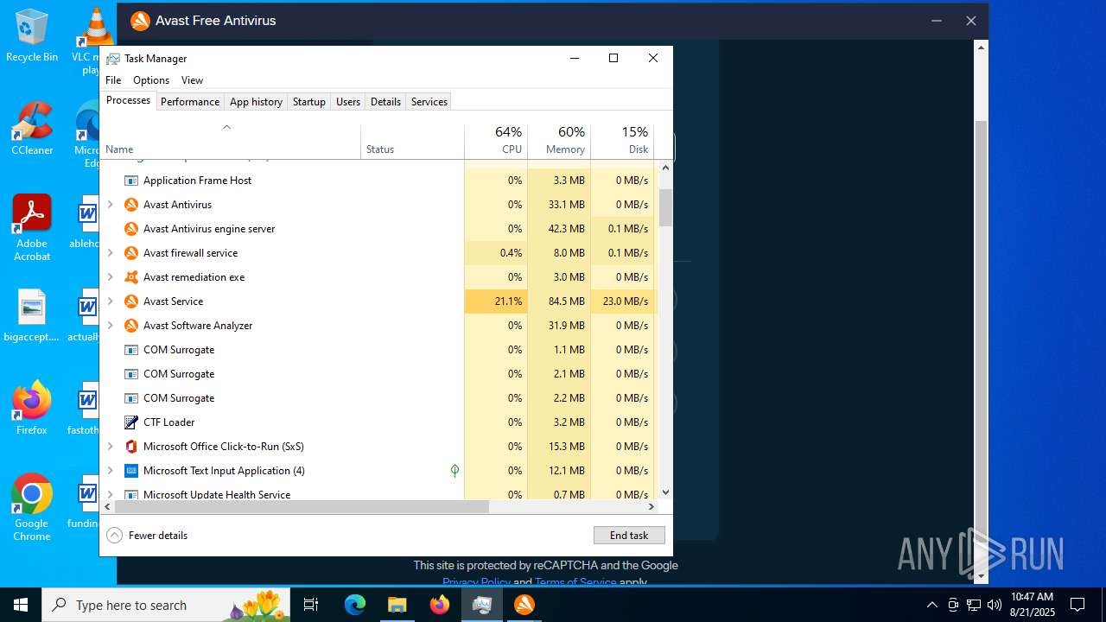Open Firefox from the taskbar
Viewport: 1106px width, 622px height.
coord(440,605)
